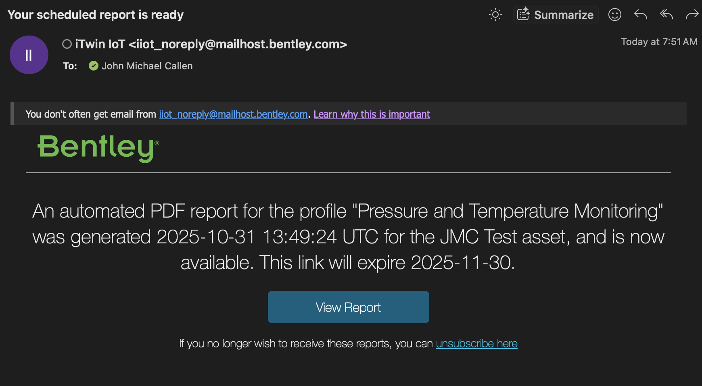Click the Forward arrow icon
This screenshot has height=386, width=702.
(x=692, y=15)
